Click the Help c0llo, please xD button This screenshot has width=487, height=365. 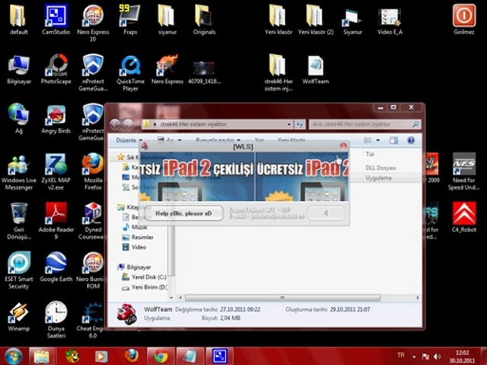184,213
